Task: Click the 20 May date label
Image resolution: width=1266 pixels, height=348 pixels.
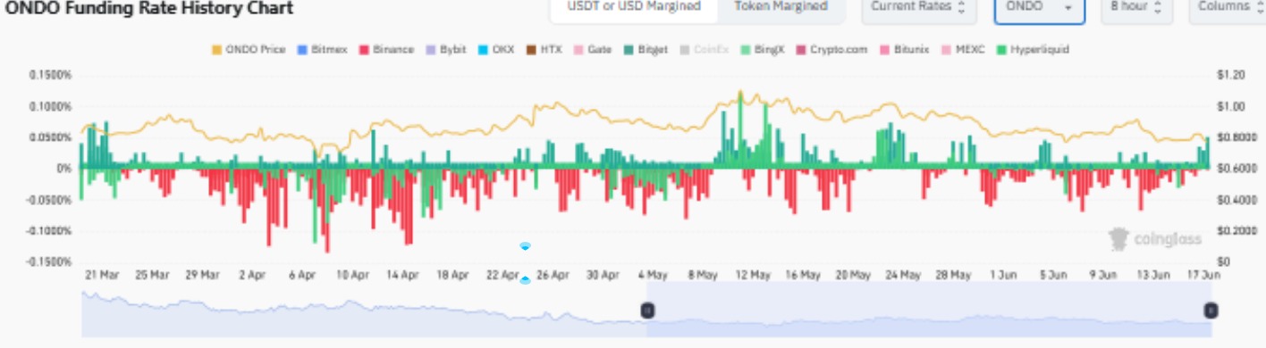Action: coord(853,276)
